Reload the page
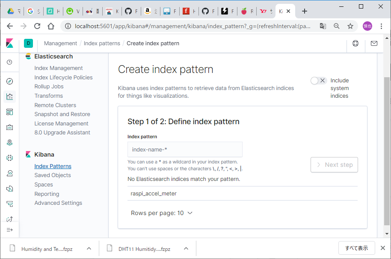The image size is (391, 259). tap(37, 26)
